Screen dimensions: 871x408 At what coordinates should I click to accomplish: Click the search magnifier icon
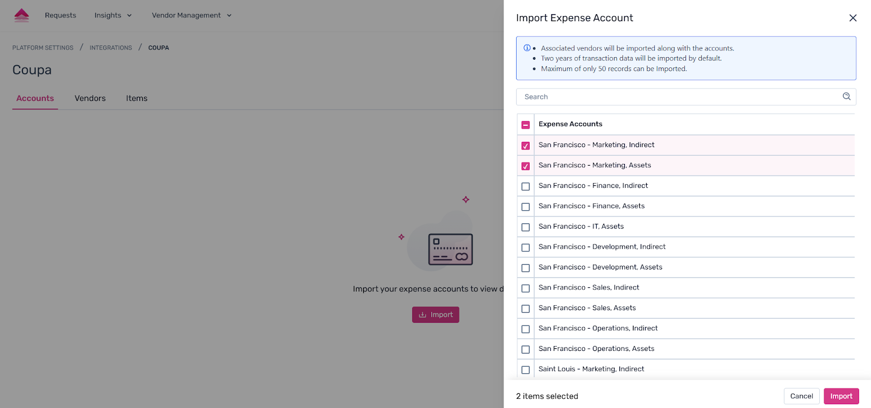(847, 97)
